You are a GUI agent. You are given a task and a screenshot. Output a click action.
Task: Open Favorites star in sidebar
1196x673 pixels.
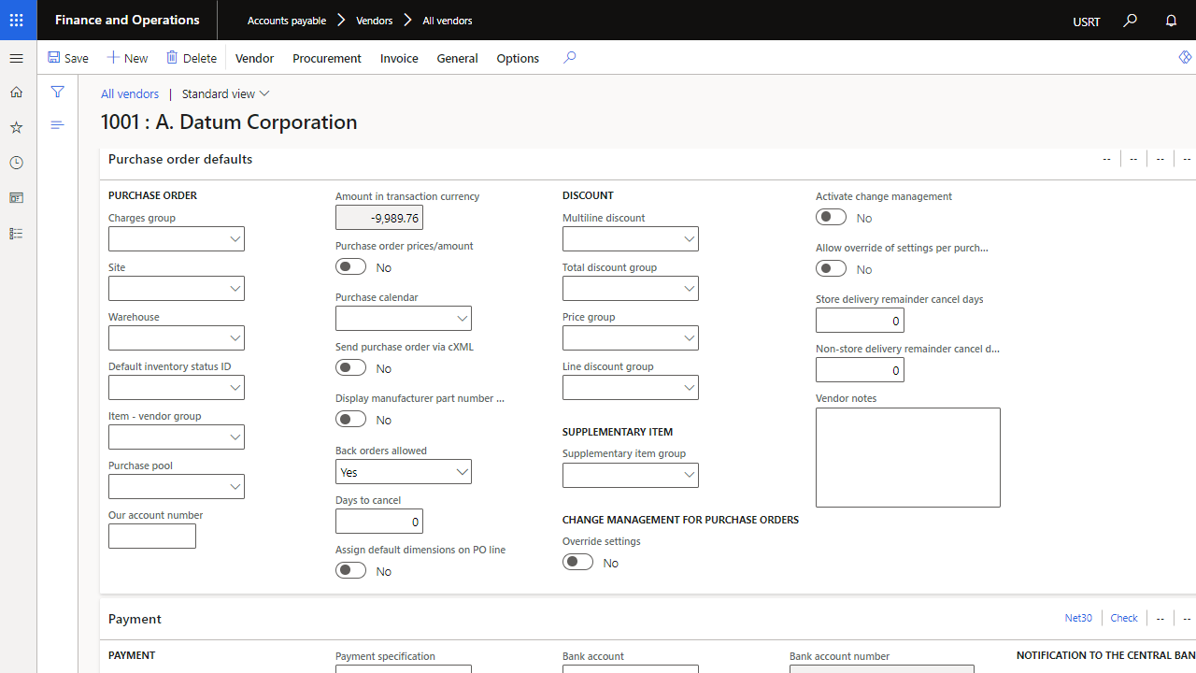tap(16, 127)
